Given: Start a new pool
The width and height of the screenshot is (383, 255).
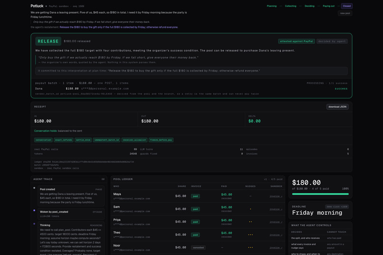Looking at the screenshot, I should click(345, 13).
